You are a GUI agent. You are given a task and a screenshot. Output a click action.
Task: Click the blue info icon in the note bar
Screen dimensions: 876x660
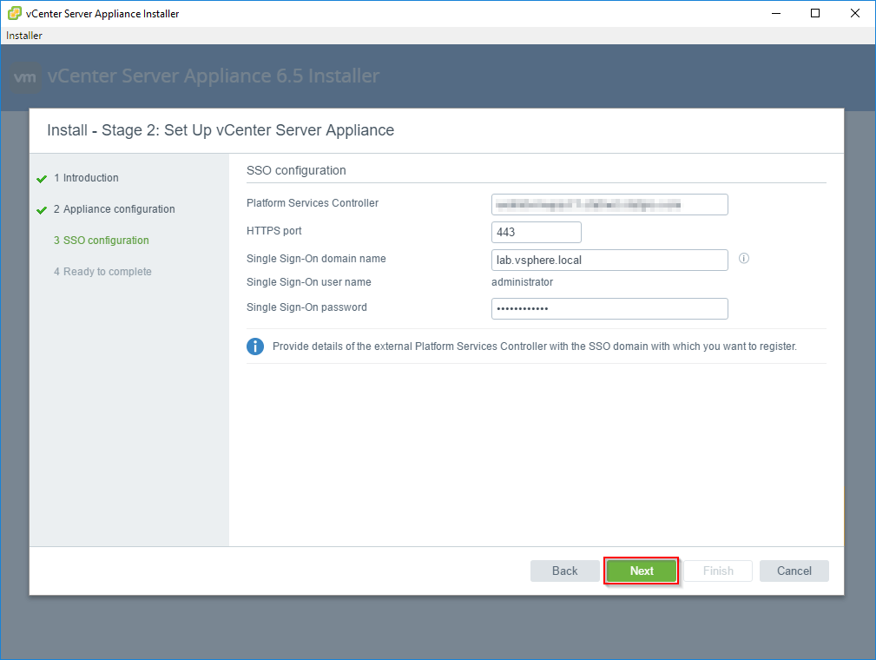tap(254, 346)
